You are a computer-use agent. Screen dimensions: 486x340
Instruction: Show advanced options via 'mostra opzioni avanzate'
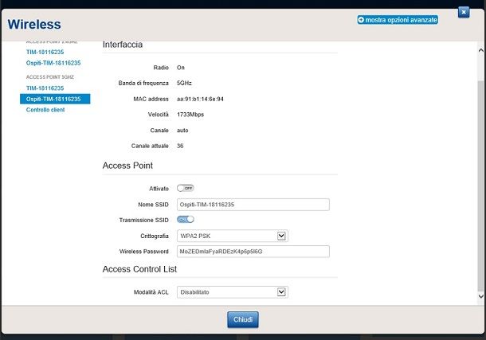(x=398, y=20)
